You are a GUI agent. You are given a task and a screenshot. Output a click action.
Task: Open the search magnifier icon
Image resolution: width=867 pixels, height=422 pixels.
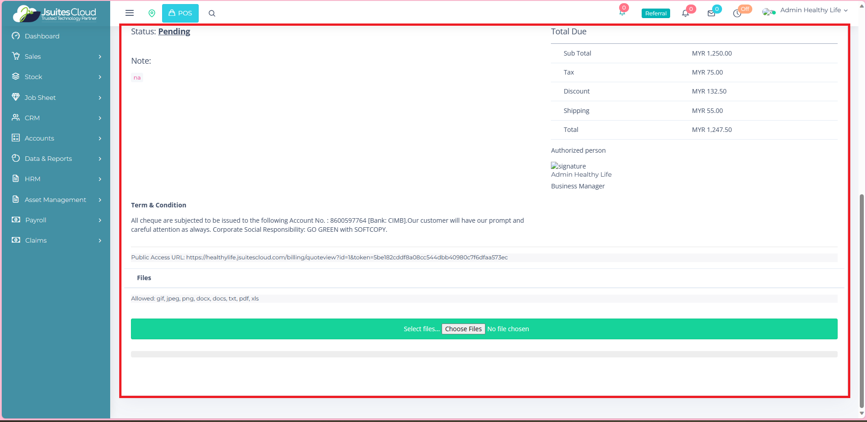212,13
